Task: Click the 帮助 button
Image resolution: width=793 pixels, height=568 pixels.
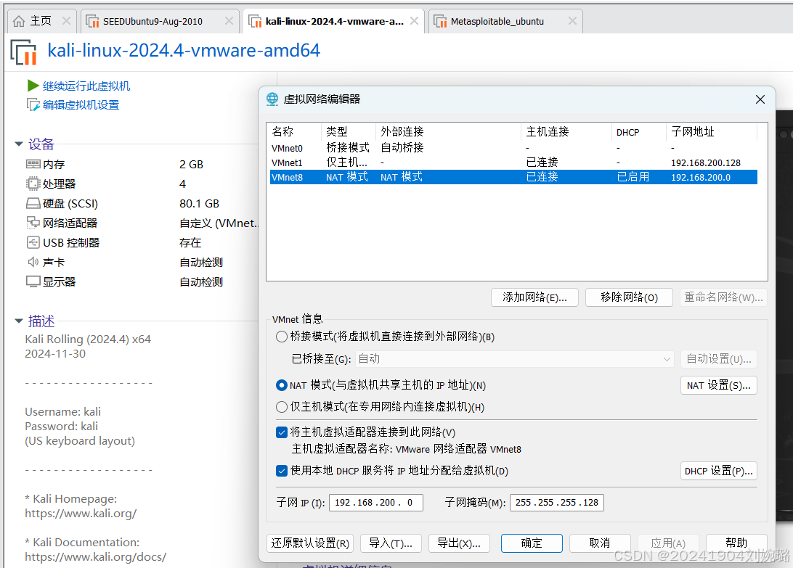Action: pos(736,543)
